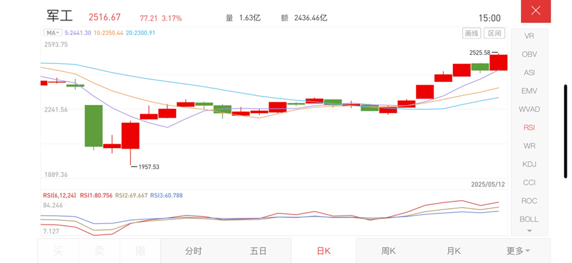Choose the VR indicator
Image resolution: width=572 pixels, height=263 pixels.
pyautogui.click(x=529, y=36)
